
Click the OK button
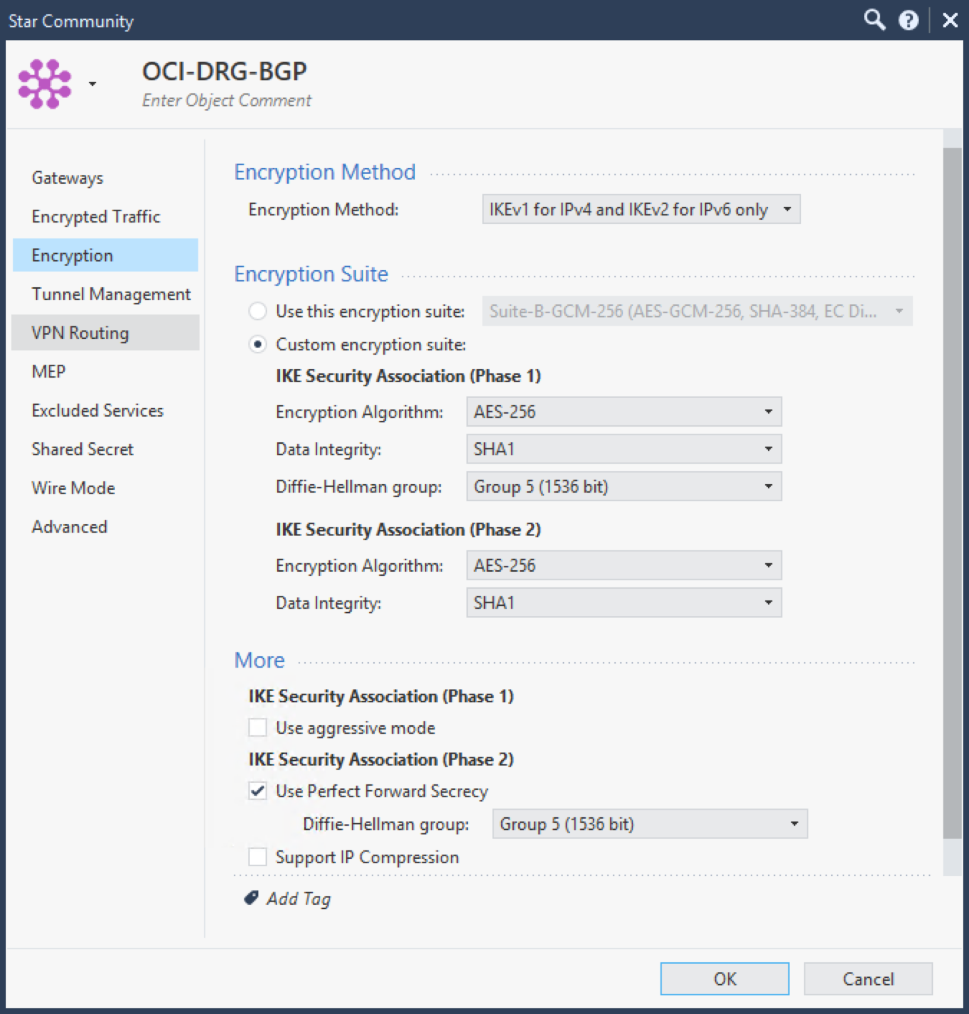tap(724, 978)
